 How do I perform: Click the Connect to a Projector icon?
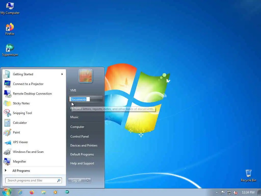coord(7,84)
